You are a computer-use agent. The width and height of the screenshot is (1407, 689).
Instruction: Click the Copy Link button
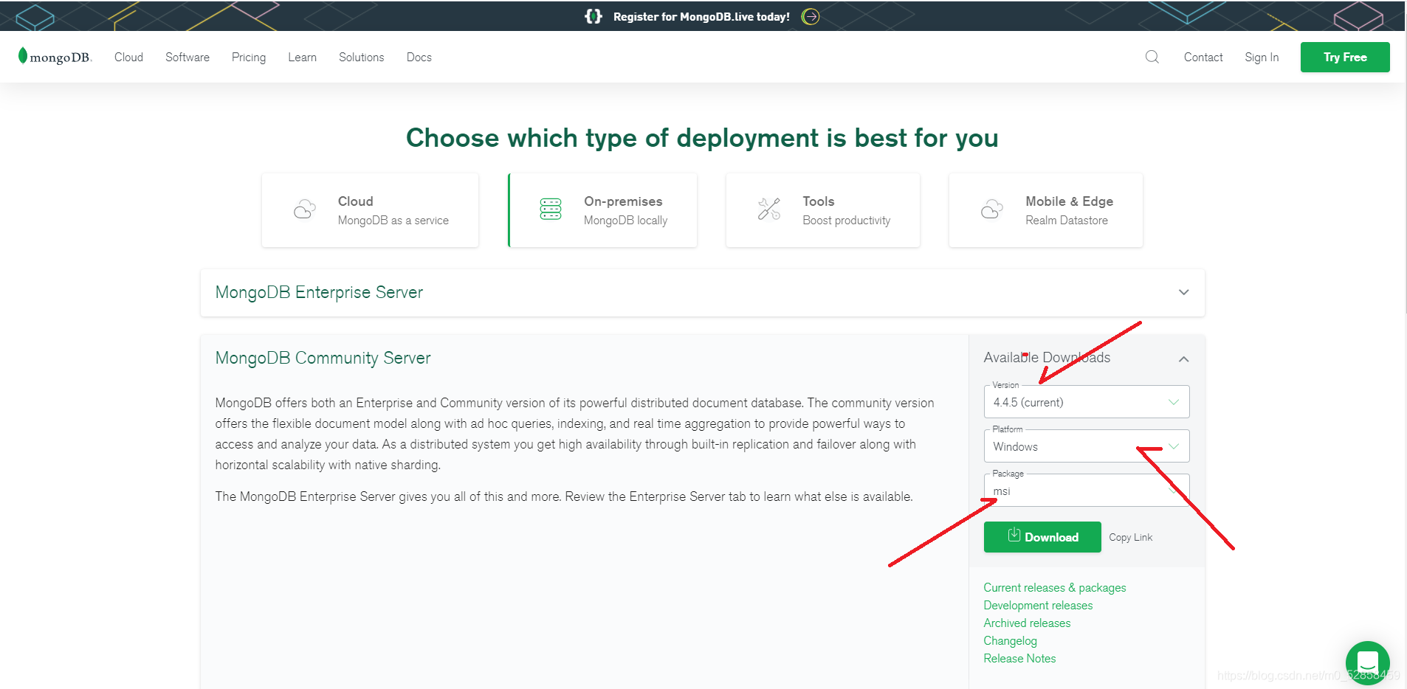click(1130, 537)
